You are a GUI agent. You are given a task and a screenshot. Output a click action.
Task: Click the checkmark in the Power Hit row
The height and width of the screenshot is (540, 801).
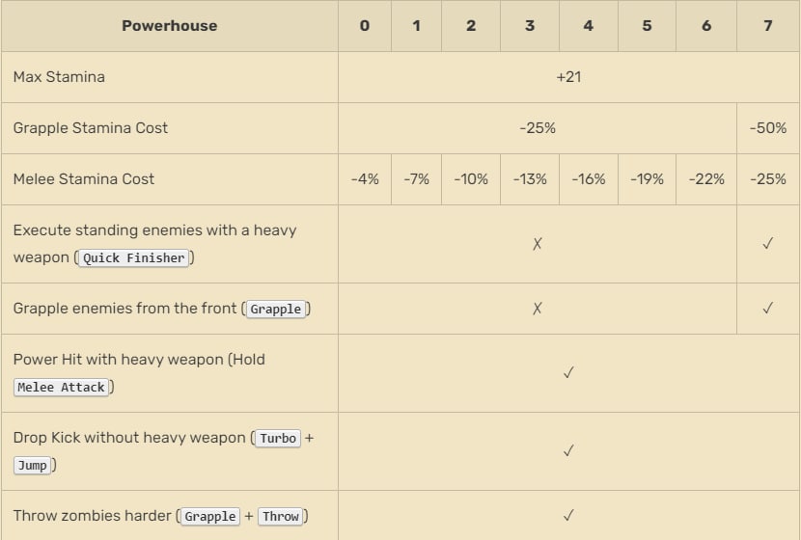pos(568,373)
